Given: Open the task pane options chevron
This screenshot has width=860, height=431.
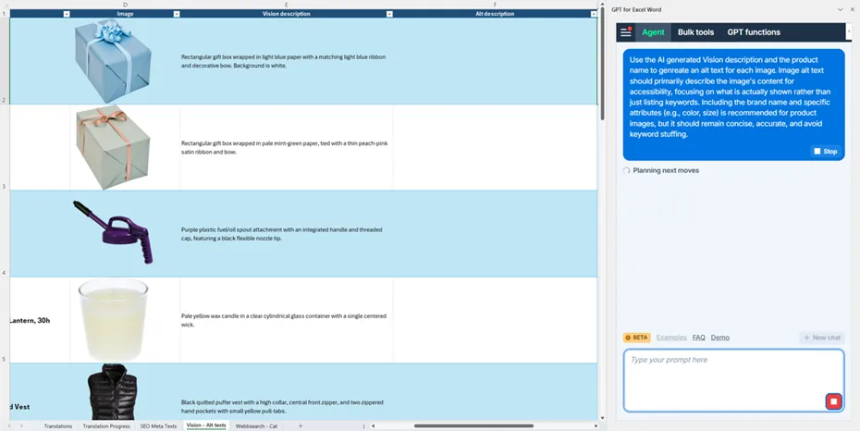Looking at the screenshot, I should [x=840, y=9].
